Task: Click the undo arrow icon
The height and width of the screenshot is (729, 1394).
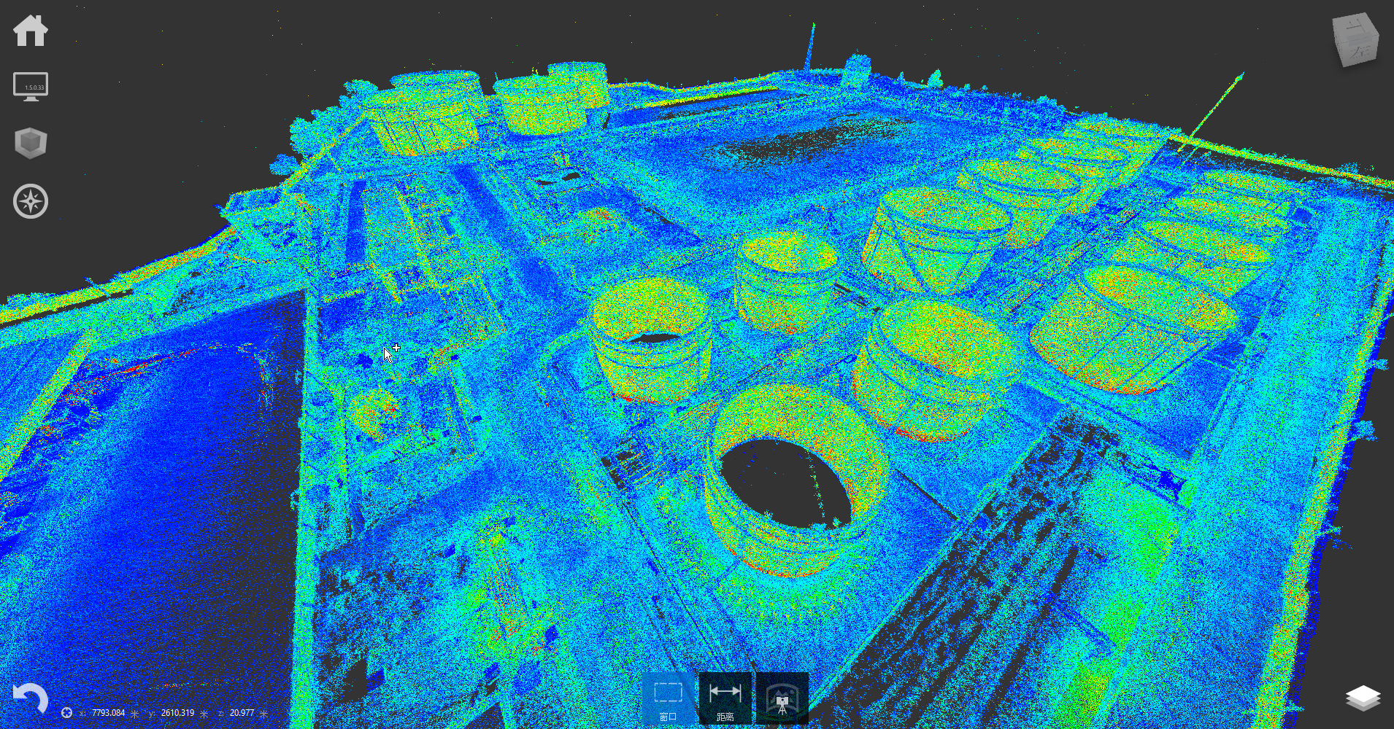Action: (x=31, y=699)
